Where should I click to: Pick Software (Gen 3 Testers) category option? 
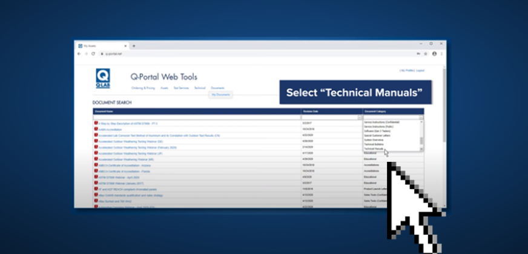click(377, 131)
